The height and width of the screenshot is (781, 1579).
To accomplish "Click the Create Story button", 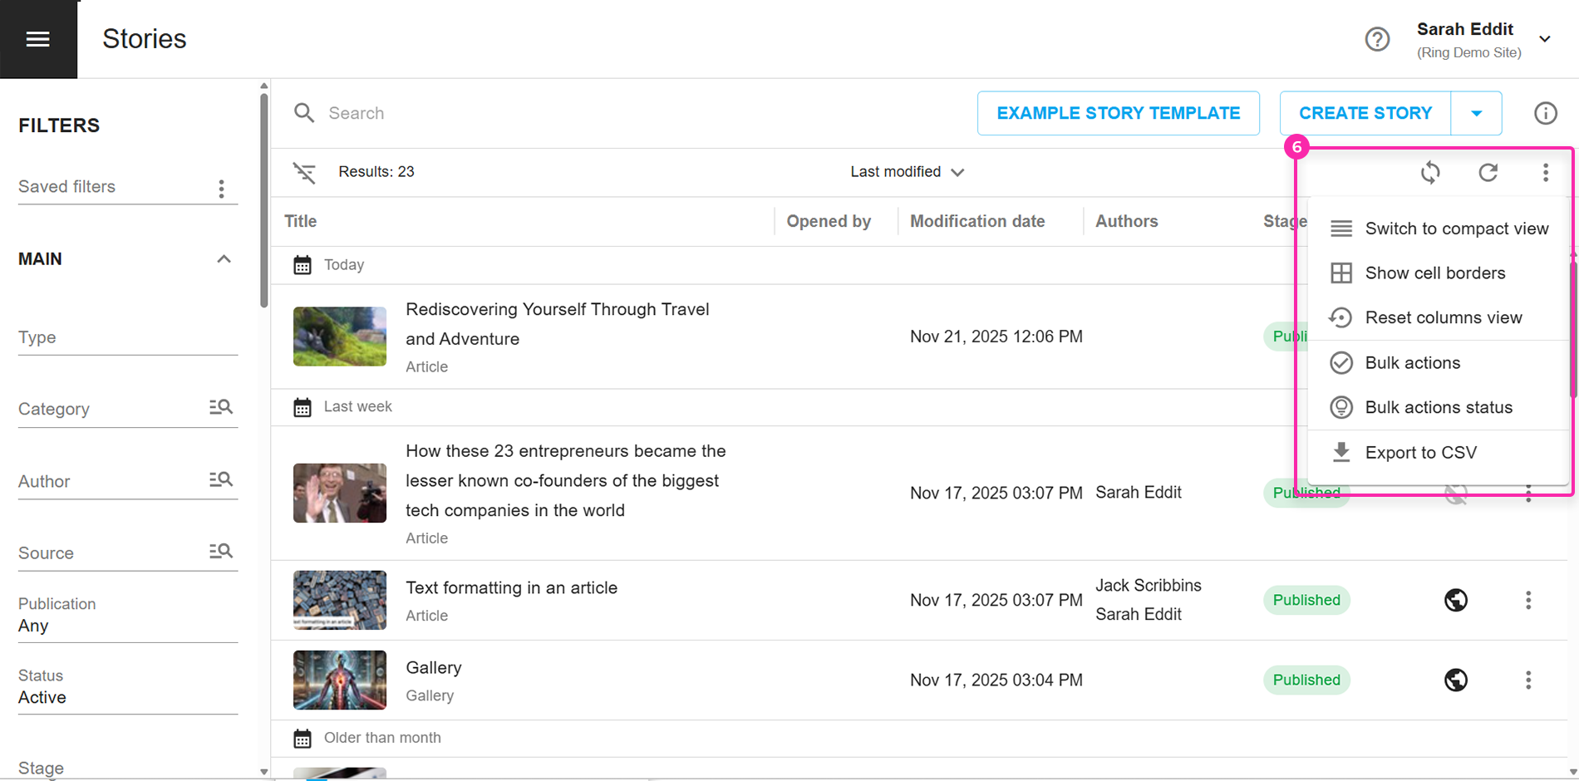I will click(1365, 113).
